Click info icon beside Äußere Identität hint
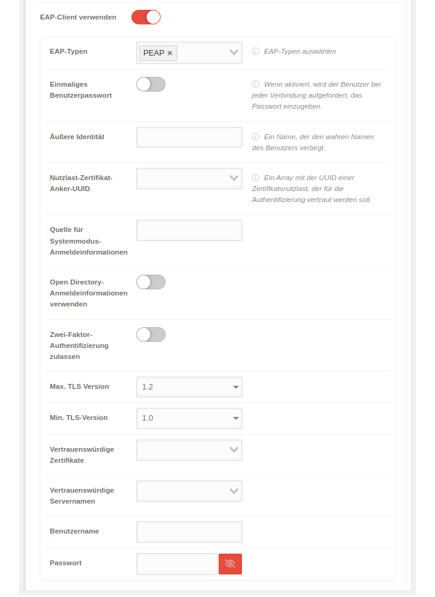Image resolution: width=435 pixels, height=597 pixels. coord(255,137)
